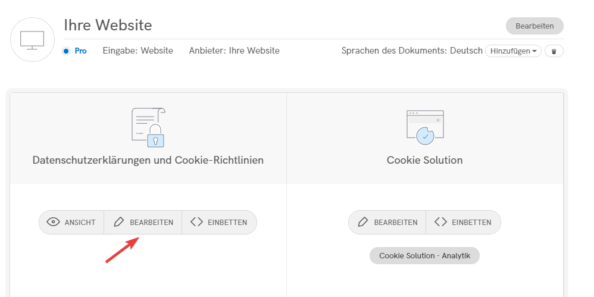Select the Pro radio indicator

[67, 51]
